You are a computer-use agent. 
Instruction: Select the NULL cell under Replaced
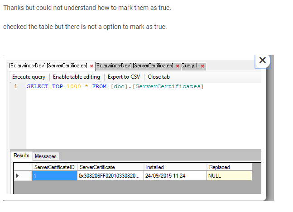click(230, 176)
